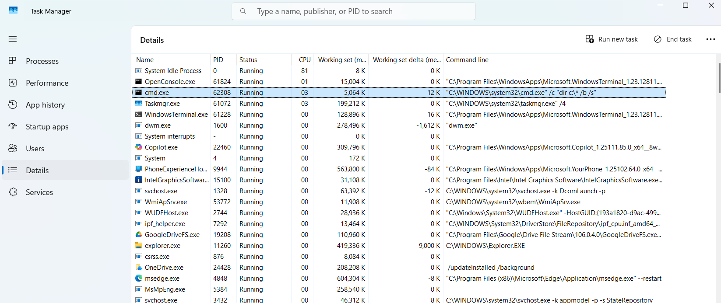This screenshot has width=721, height=303.
Task: Click the Task Manager app icon in title bar
Action: [13, 10]
